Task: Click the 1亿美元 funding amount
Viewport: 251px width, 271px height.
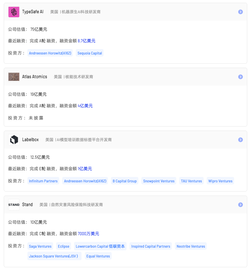Action: tap(85, 169)
